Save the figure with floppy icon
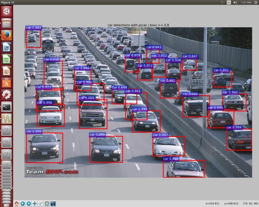Screen dimensions: 259x207 tap(53, 203)
